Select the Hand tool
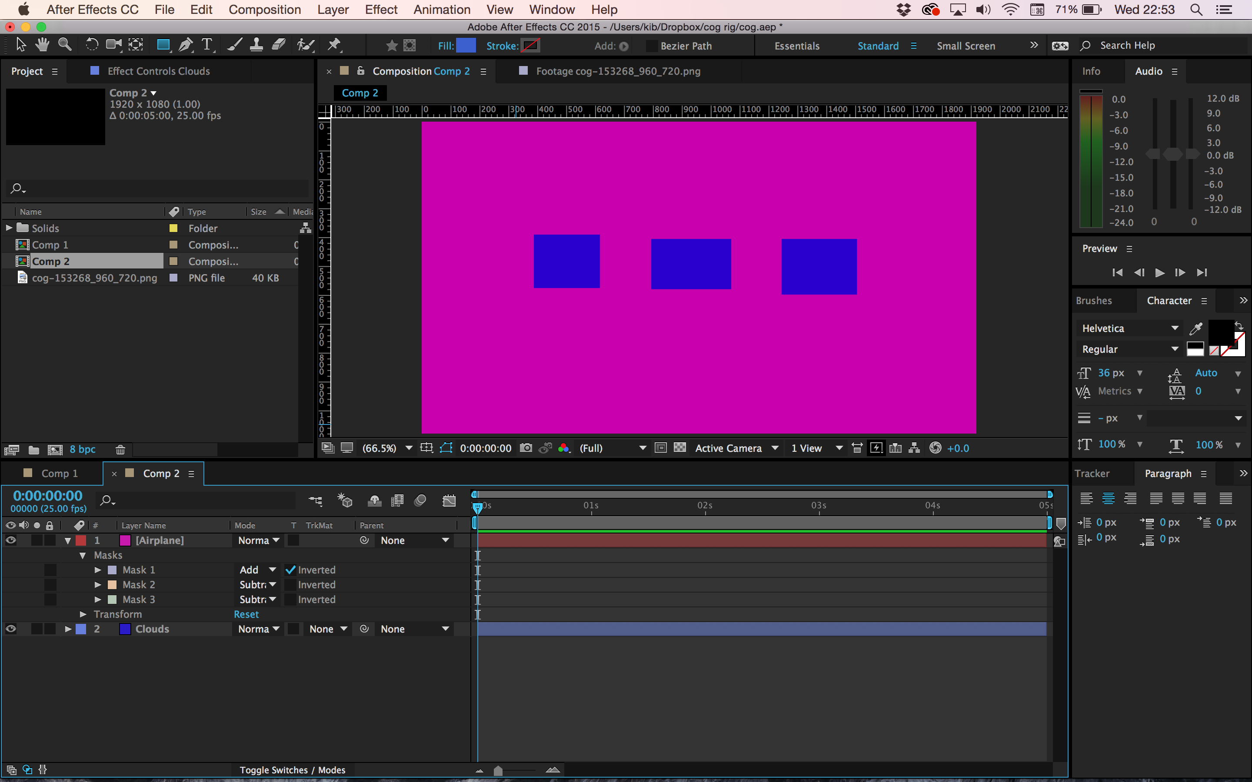The width and height of the screenshot is (1252, 782). [x=43, y=45]
